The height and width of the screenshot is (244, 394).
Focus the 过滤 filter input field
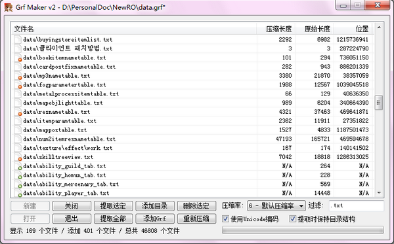pyautogui.click(x=357, y=205)
